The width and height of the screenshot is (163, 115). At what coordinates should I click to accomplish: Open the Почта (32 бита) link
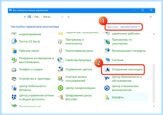(30, 42)
